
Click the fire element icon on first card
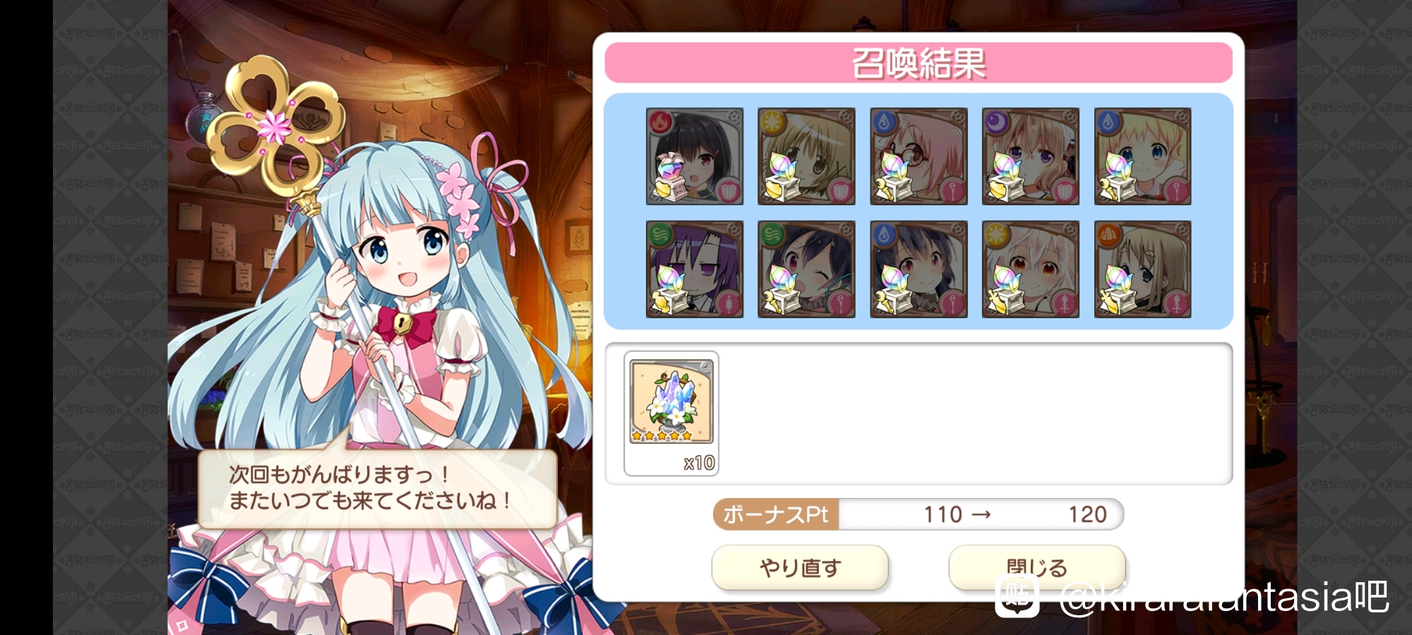[660, 122]
